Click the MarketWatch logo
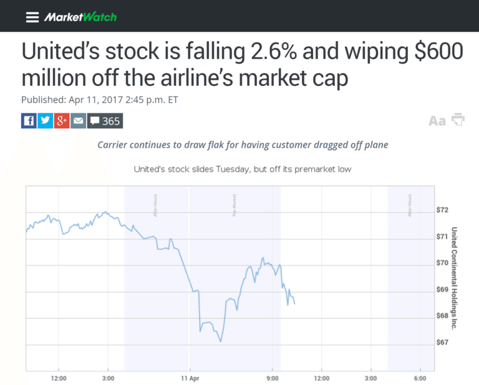This screenshot has width=479, height=385. click(x=80, y=17)
